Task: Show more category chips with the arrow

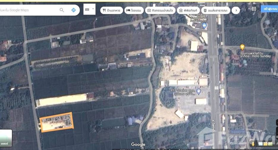Action: 236,10
